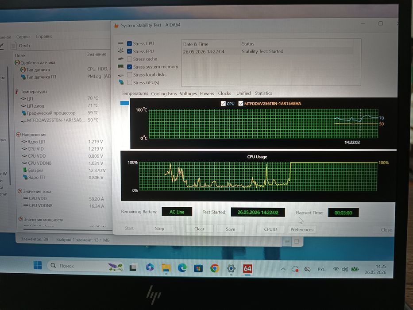The width and height of the screenshot is (413, 310).
Task: Enable Stress GPU(s) checkbox
Action: coord(129,82)
